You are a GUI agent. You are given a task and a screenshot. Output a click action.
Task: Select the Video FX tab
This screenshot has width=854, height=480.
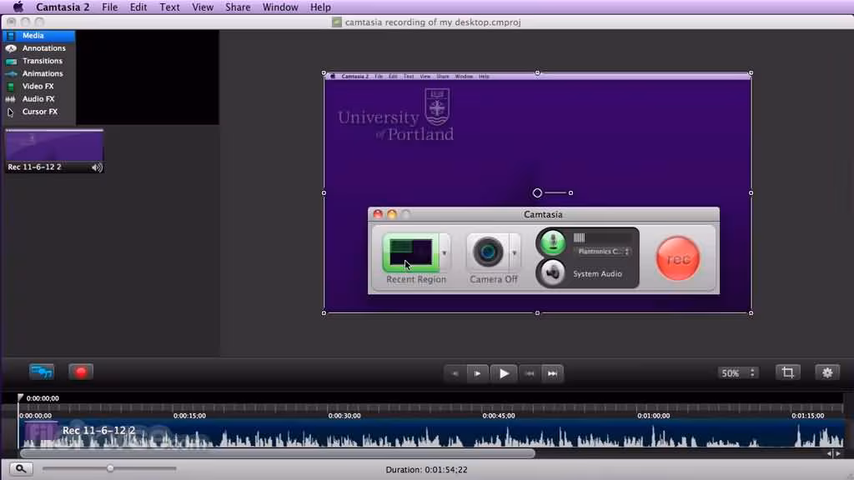38,86
